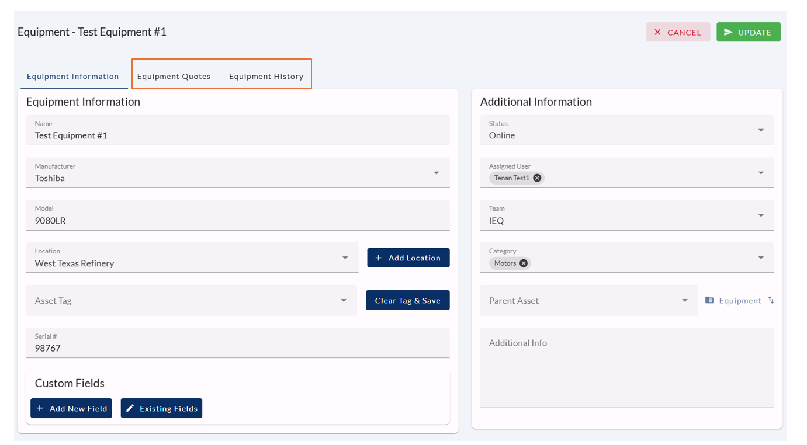Click the plus icon on Add Location
Image resolution: width=807 pixels, height=445 pixels.
[379, 258]
